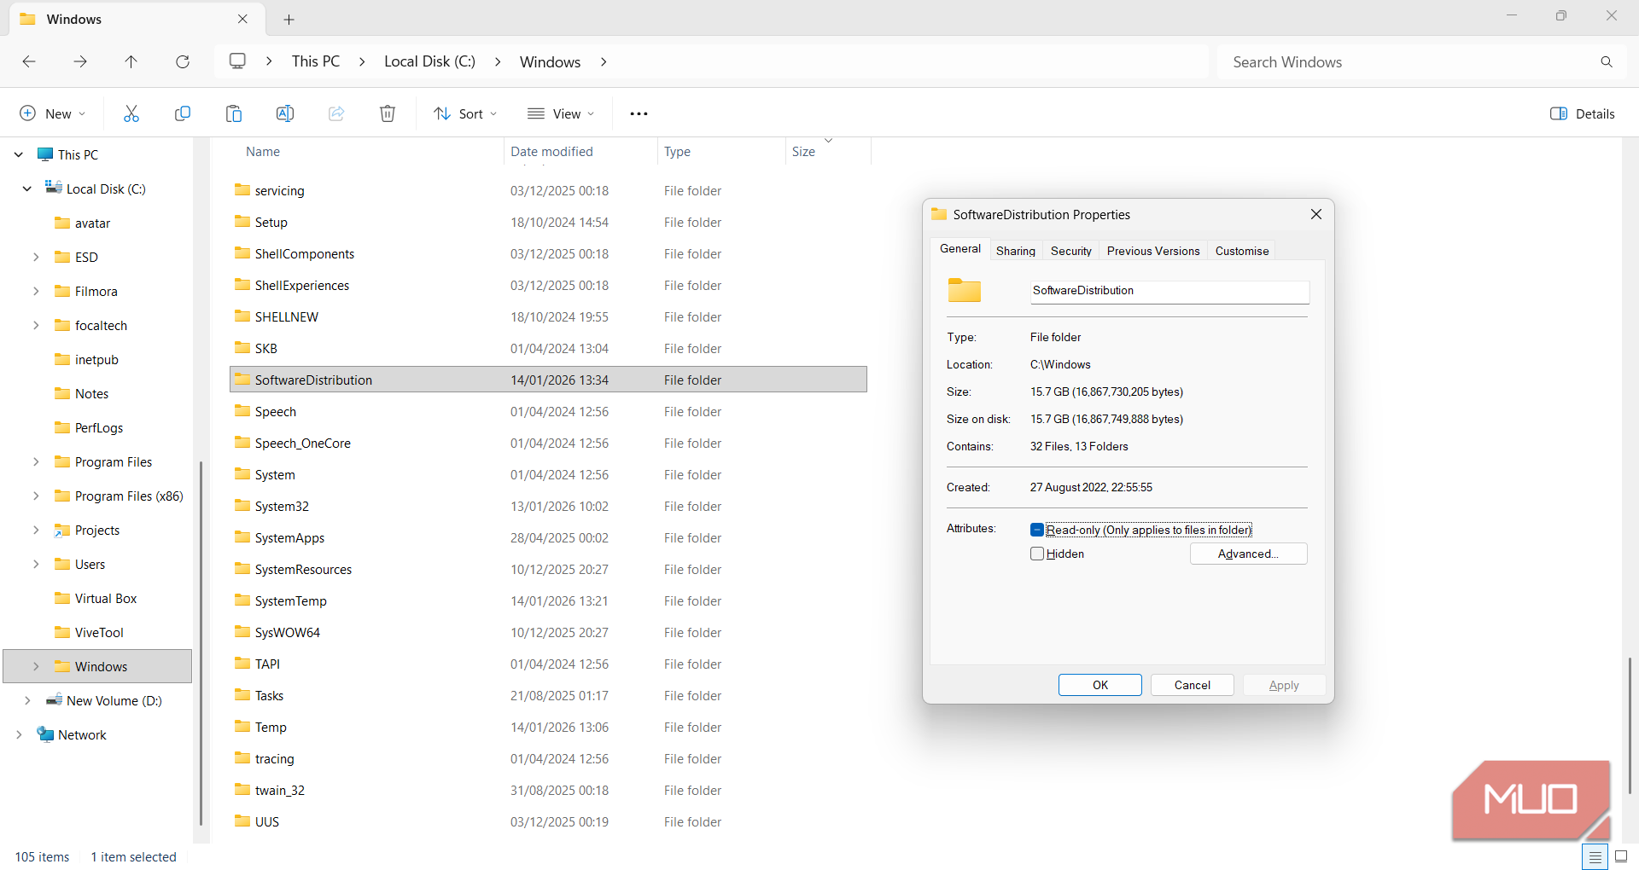
Task: Click the Apply button
Action: pos(1284,685)
